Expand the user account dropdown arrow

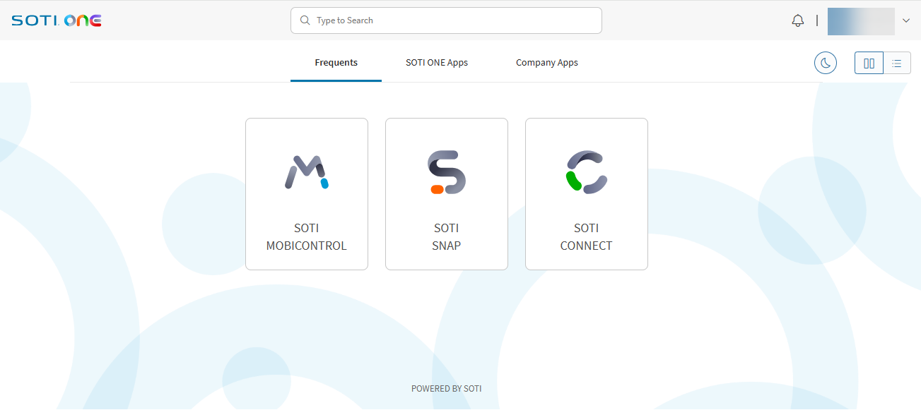[x=906, y=20]
